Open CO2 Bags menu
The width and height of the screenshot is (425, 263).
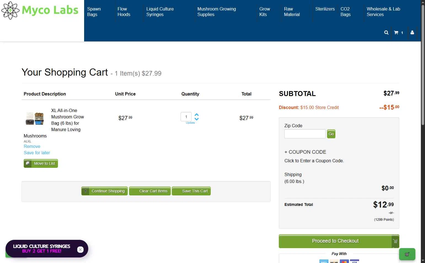[346, 12]
